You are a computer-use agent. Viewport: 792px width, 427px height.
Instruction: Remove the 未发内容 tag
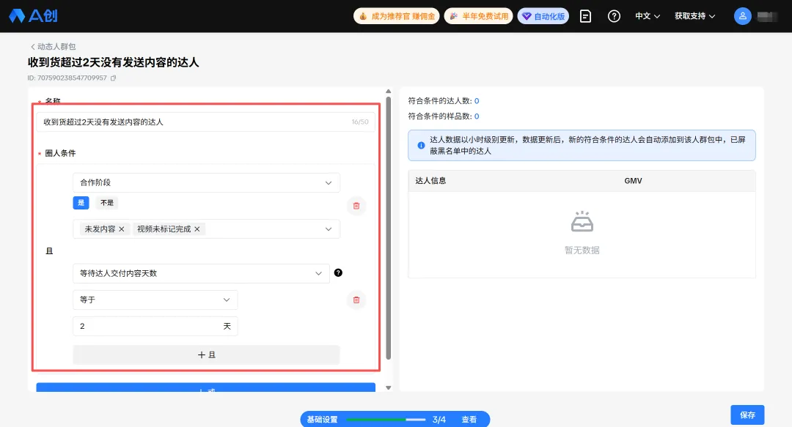click(122, 229)
